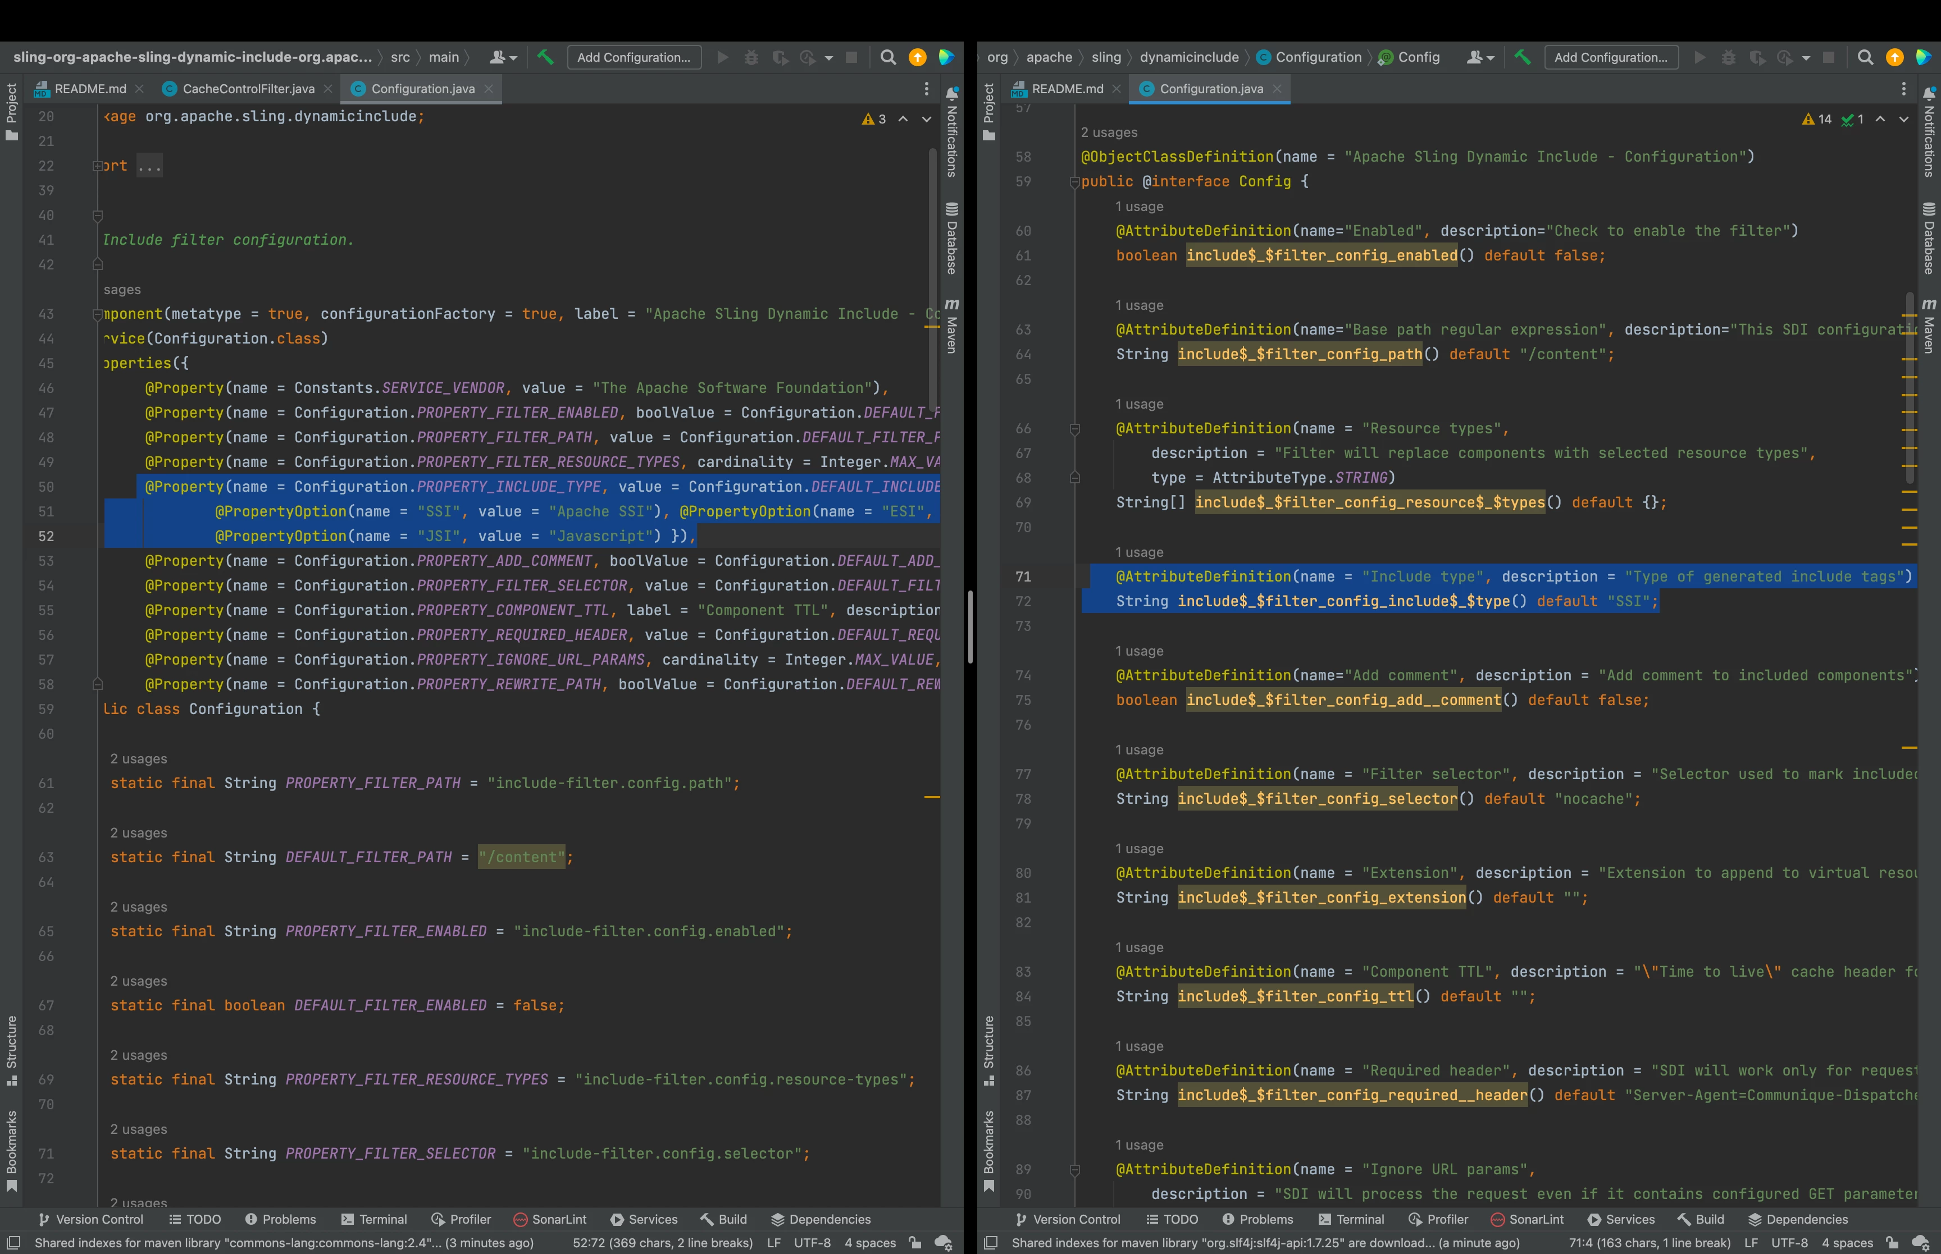1941x1254 pixels.
Task: Open UTF-8 encoding selector in right status bar
Action: pyautogui.click(x=1789, y=1243)
